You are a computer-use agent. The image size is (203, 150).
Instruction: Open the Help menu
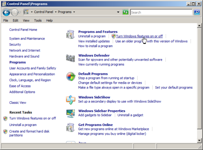click(x=49, y=20)
